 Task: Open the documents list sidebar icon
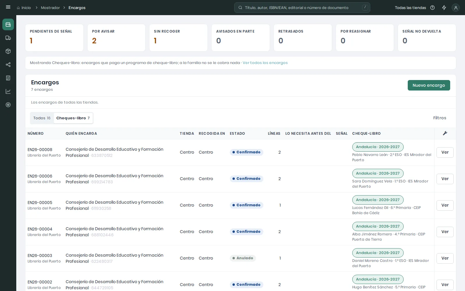pos(8,78)
